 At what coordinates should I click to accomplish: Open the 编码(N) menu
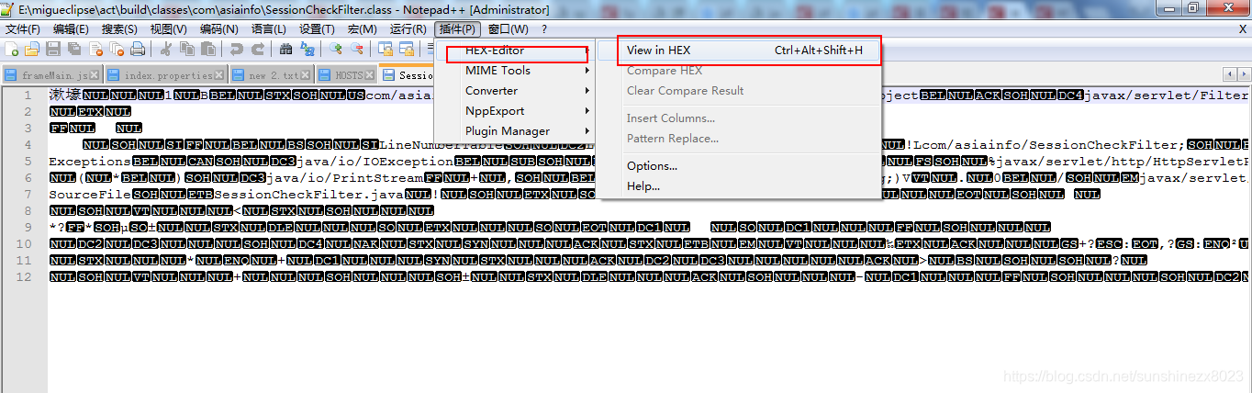(x=218, y=29)
